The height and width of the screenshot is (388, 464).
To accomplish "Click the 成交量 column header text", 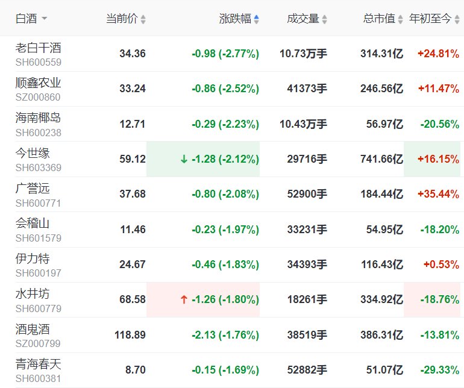I will (303, 19).
